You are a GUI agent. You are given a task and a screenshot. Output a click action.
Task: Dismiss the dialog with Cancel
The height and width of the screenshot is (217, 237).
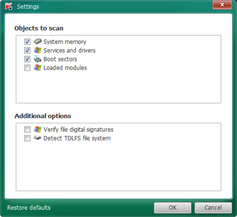pyautogui.click(x=213, y=208)
